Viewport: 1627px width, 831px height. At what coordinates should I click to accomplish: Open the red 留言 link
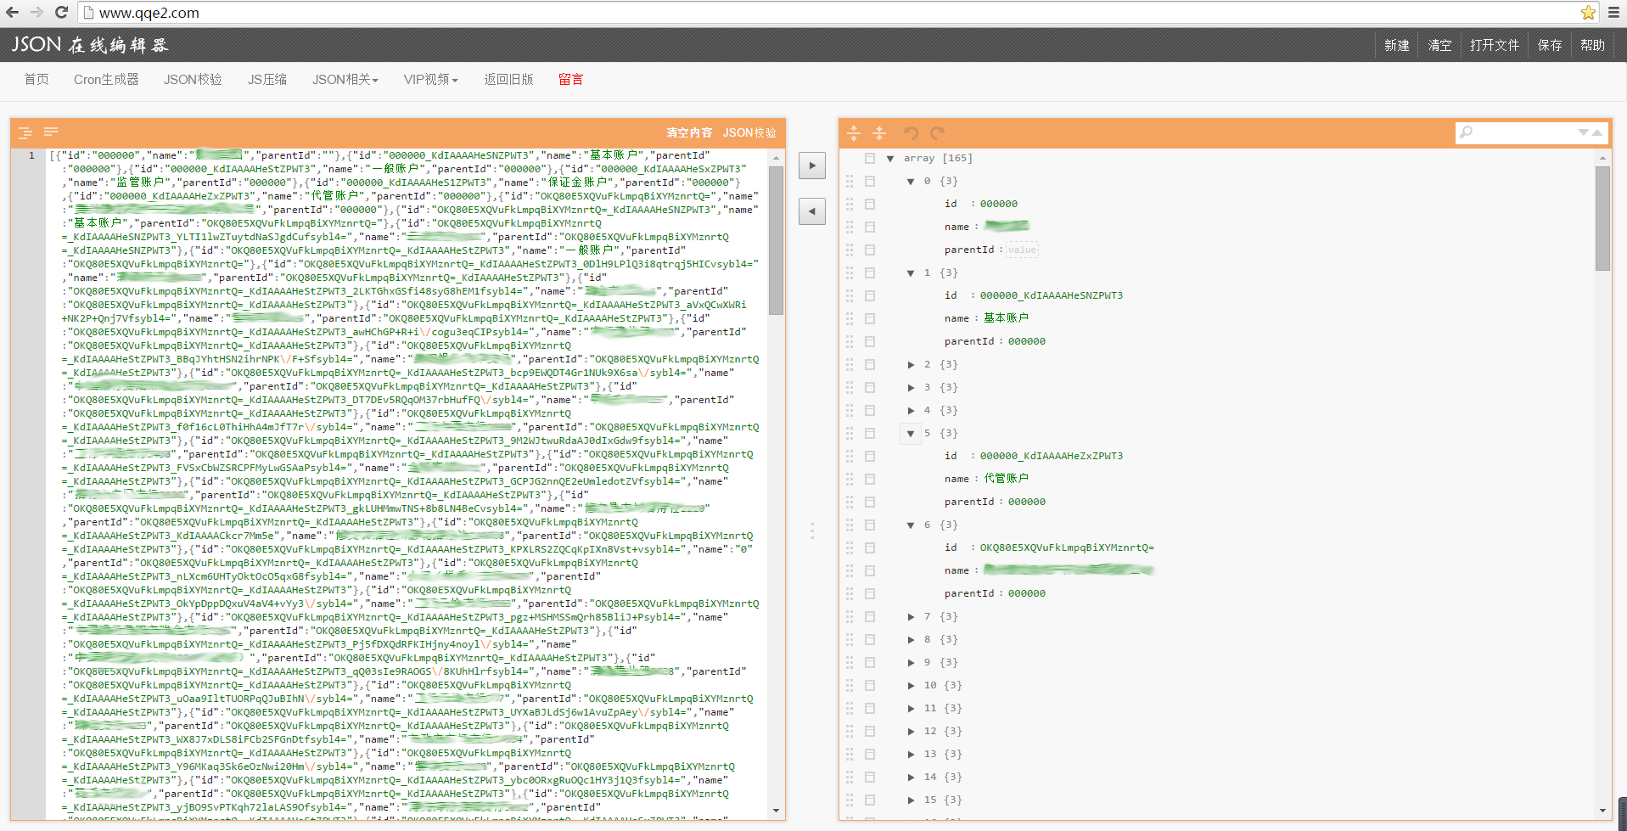[x=571, y=79]
